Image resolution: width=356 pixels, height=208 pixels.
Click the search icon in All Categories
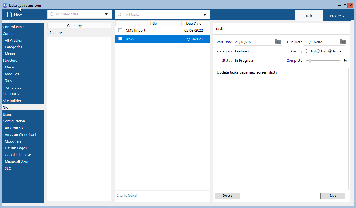coord(52,14)
